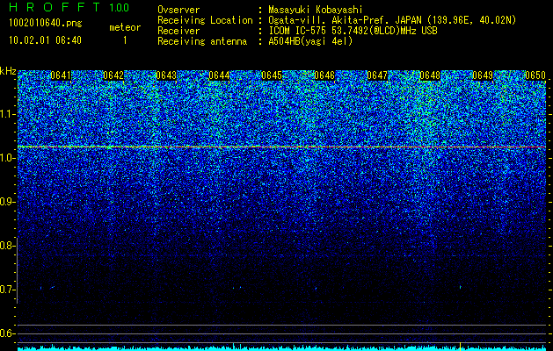The image size is (553, 351).
Task: Click the kHz axis unit label
Action: pyautogui.click(x=8, y=71)
